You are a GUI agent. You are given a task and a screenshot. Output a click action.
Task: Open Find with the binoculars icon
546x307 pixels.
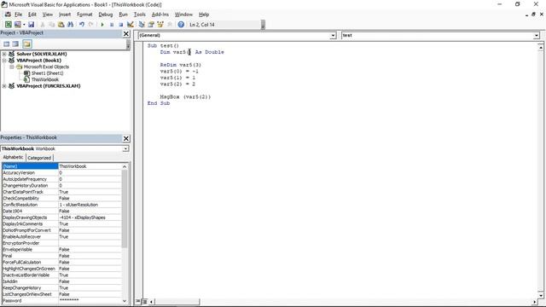pos(70,25)
